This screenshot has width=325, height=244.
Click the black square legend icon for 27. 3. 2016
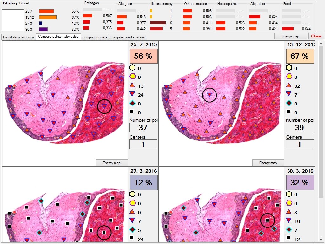[132, 238]
